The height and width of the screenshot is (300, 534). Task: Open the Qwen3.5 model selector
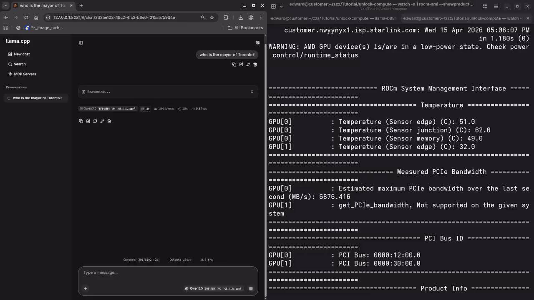click(x=194, y=288)
